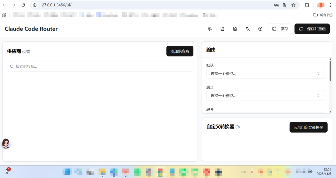Open the taskbar icon with the red 5 badge
Viewport: 336px width, 178px height.
(x=7, y=171)
